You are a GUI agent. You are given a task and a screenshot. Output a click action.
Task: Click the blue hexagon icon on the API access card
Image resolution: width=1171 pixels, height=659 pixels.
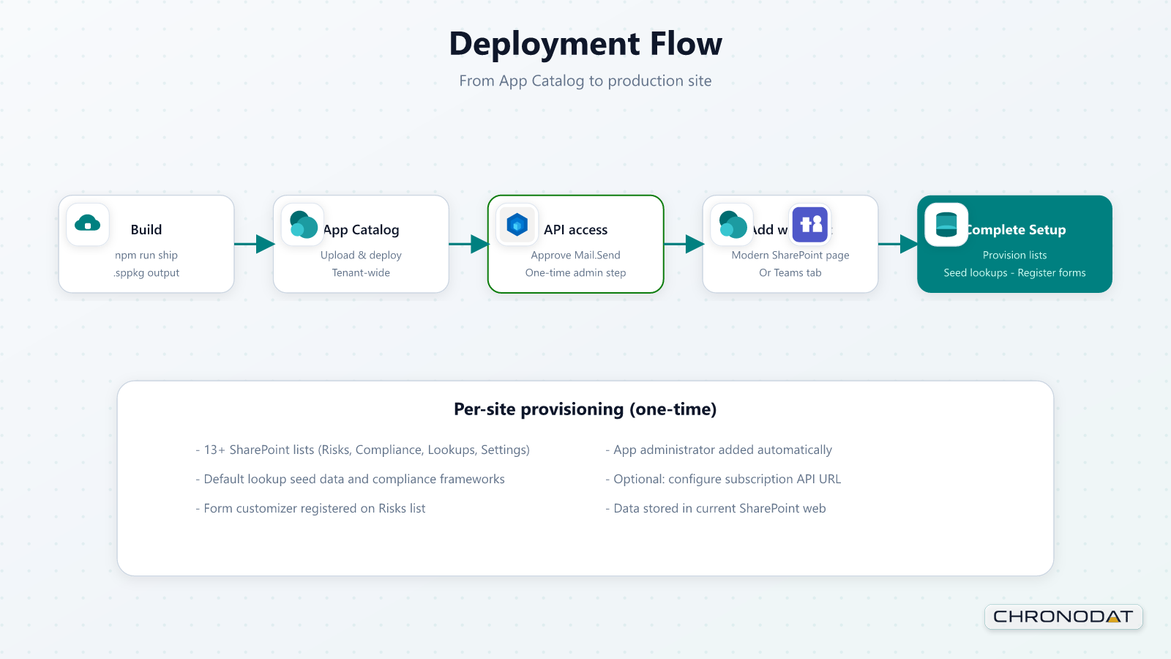point(517,224)
